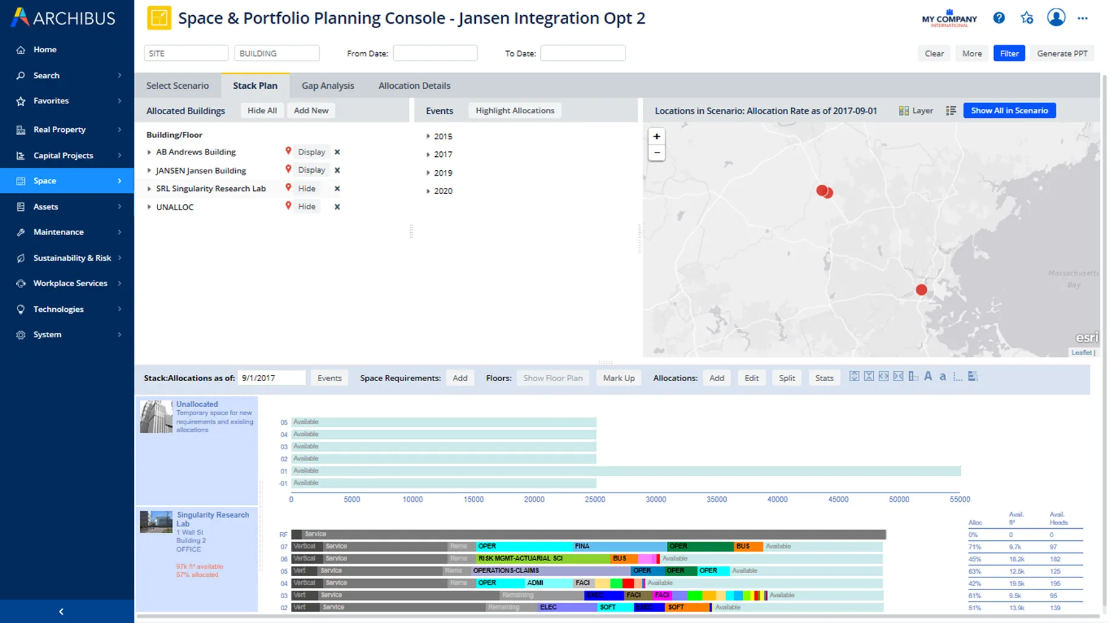
Task: Click the From Date input field
Action: (x=435, y=53)
